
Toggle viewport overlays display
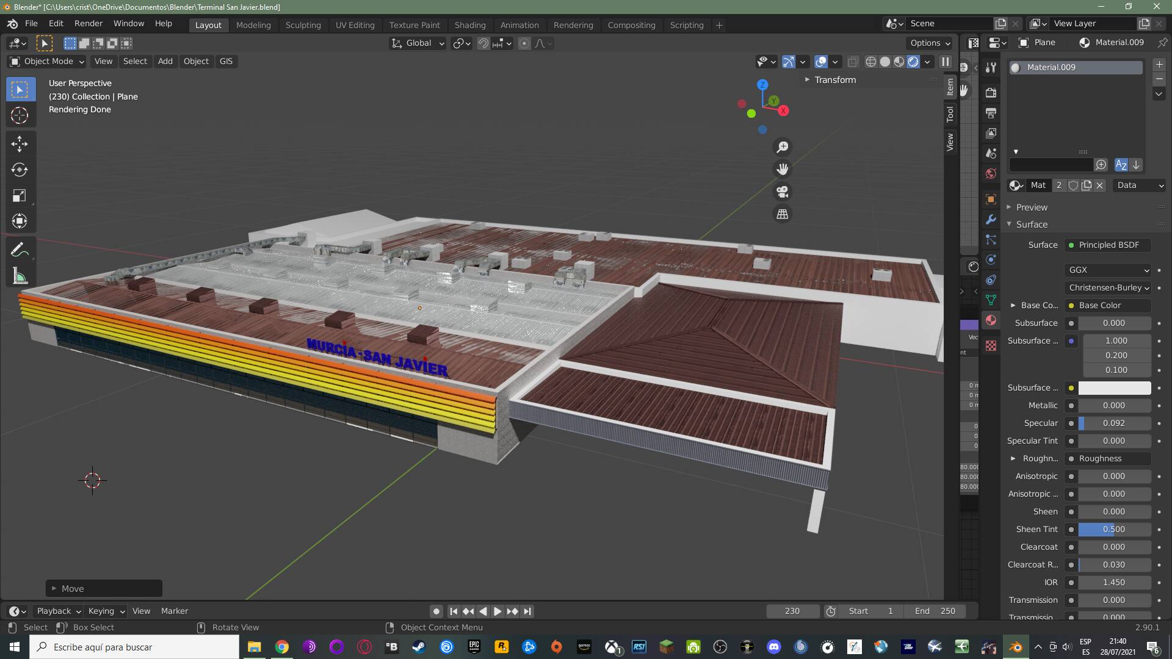[821, 61]
